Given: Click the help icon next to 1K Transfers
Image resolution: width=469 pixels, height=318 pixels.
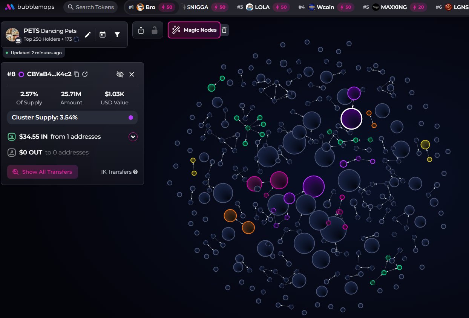Looking at the screenshot, I should click(135, 172).
